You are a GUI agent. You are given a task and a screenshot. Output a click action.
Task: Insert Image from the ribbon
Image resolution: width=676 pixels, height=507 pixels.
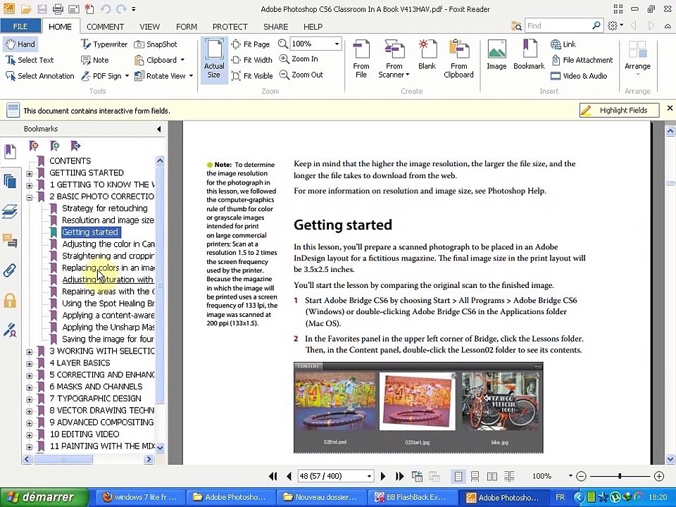[x=496, y=56]
